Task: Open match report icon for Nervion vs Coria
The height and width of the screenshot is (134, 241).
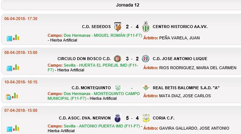Action: pyautogui.click(x=9, y=129)
